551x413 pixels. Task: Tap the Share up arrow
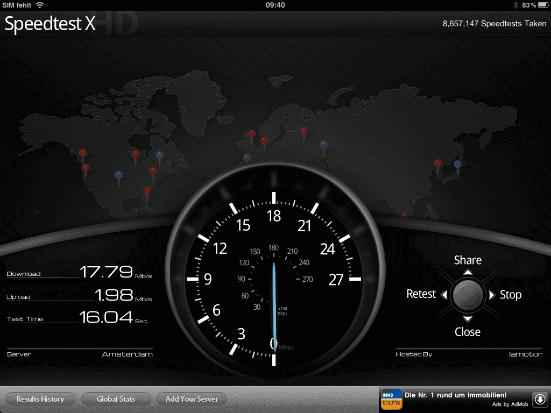pos(468,272)
